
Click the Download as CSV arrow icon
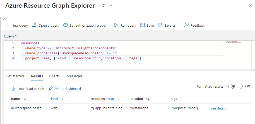(13, 89)
